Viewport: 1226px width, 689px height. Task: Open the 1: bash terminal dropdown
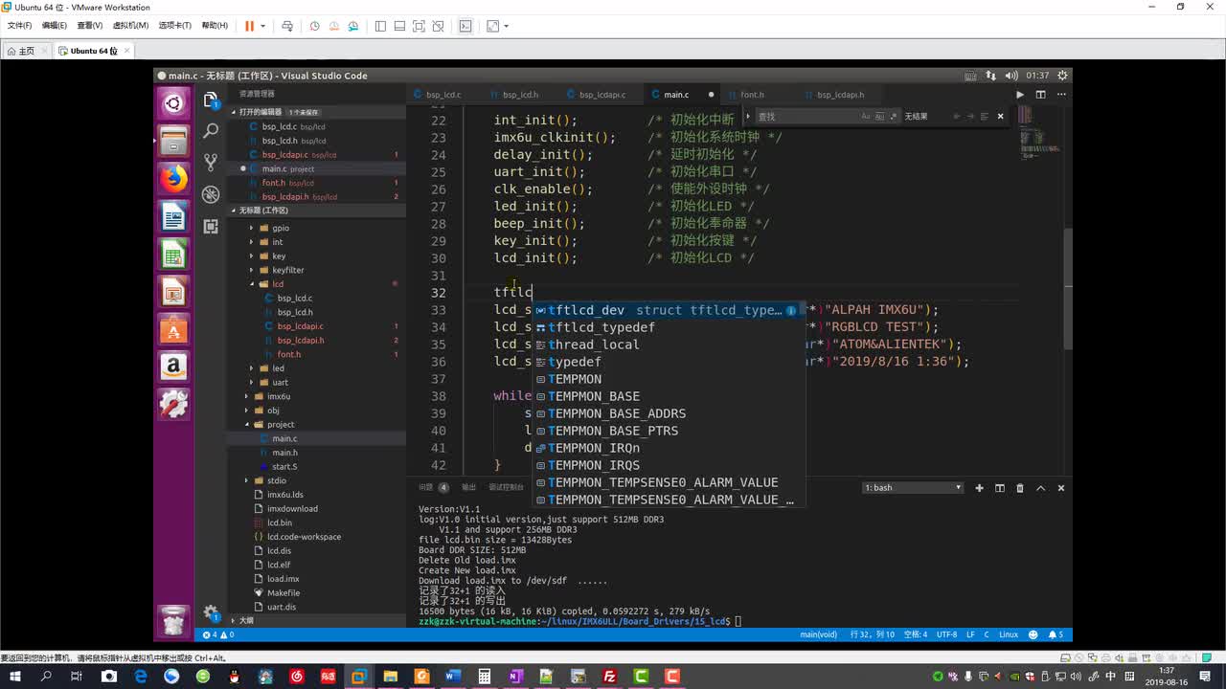pos(913,488)
